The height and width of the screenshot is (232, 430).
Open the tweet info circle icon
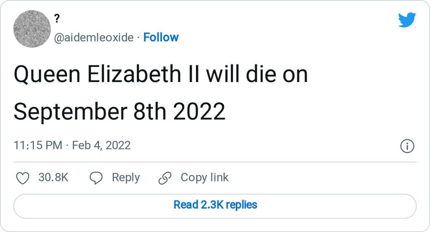(x=407, y=146)
